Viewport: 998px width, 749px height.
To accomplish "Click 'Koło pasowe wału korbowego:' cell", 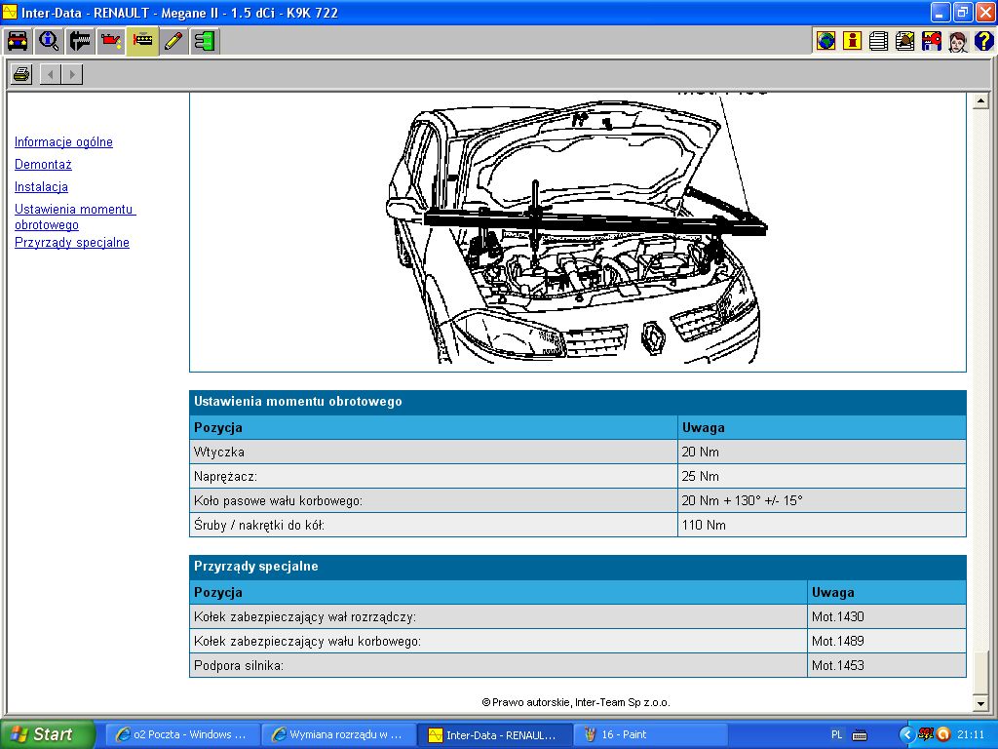I will click(x=434, y=500).
